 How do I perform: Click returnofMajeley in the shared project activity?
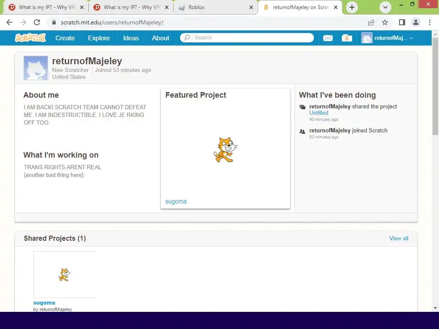(330, 106)
